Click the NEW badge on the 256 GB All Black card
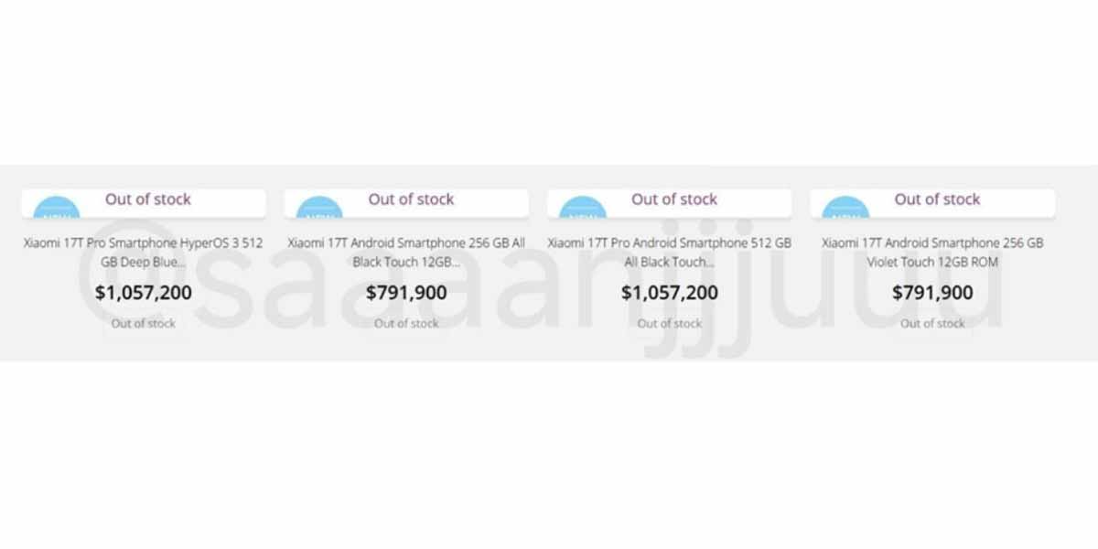Viewport: 1098px width, 549px height. coord(319,210)
